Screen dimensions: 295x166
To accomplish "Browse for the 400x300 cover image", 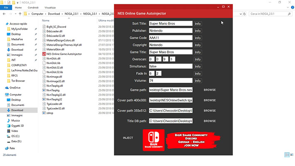I will (209, 100).
